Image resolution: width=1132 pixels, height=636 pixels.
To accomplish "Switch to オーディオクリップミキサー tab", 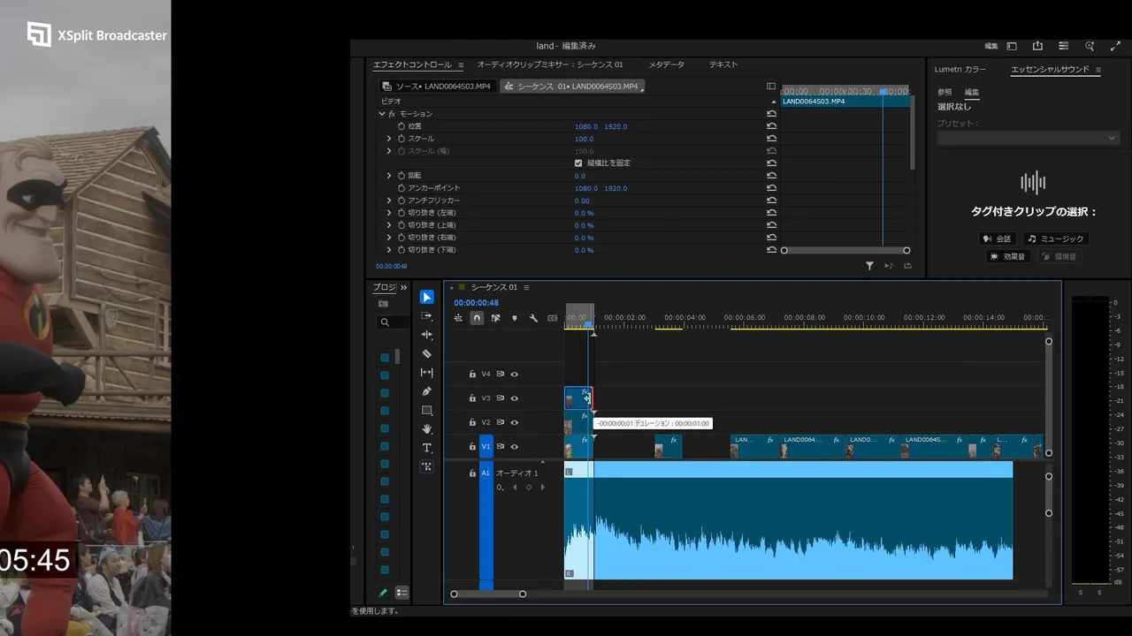I will pyautogui.click(x=550, y=64).
